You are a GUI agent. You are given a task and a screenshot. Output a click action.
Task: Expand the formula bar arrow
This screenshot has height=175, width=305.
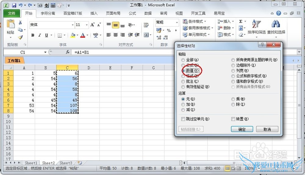[x=299, y=52]
